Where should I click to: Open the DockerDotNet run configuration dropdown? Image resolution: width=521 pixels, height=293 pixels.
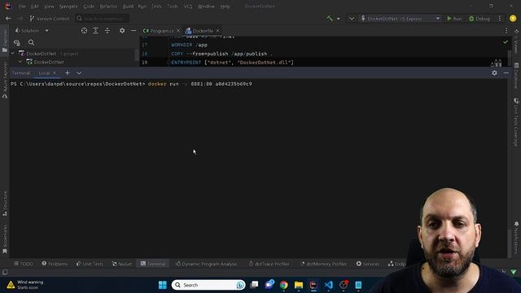tap(401, 19)
